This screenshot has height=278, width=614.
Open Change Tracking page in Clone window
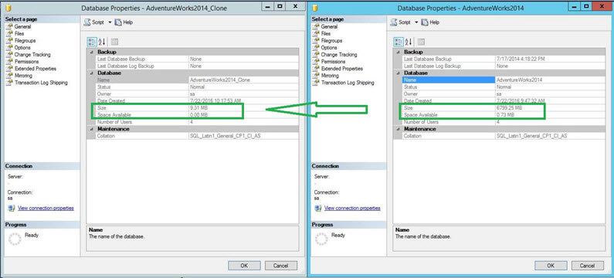32,55
